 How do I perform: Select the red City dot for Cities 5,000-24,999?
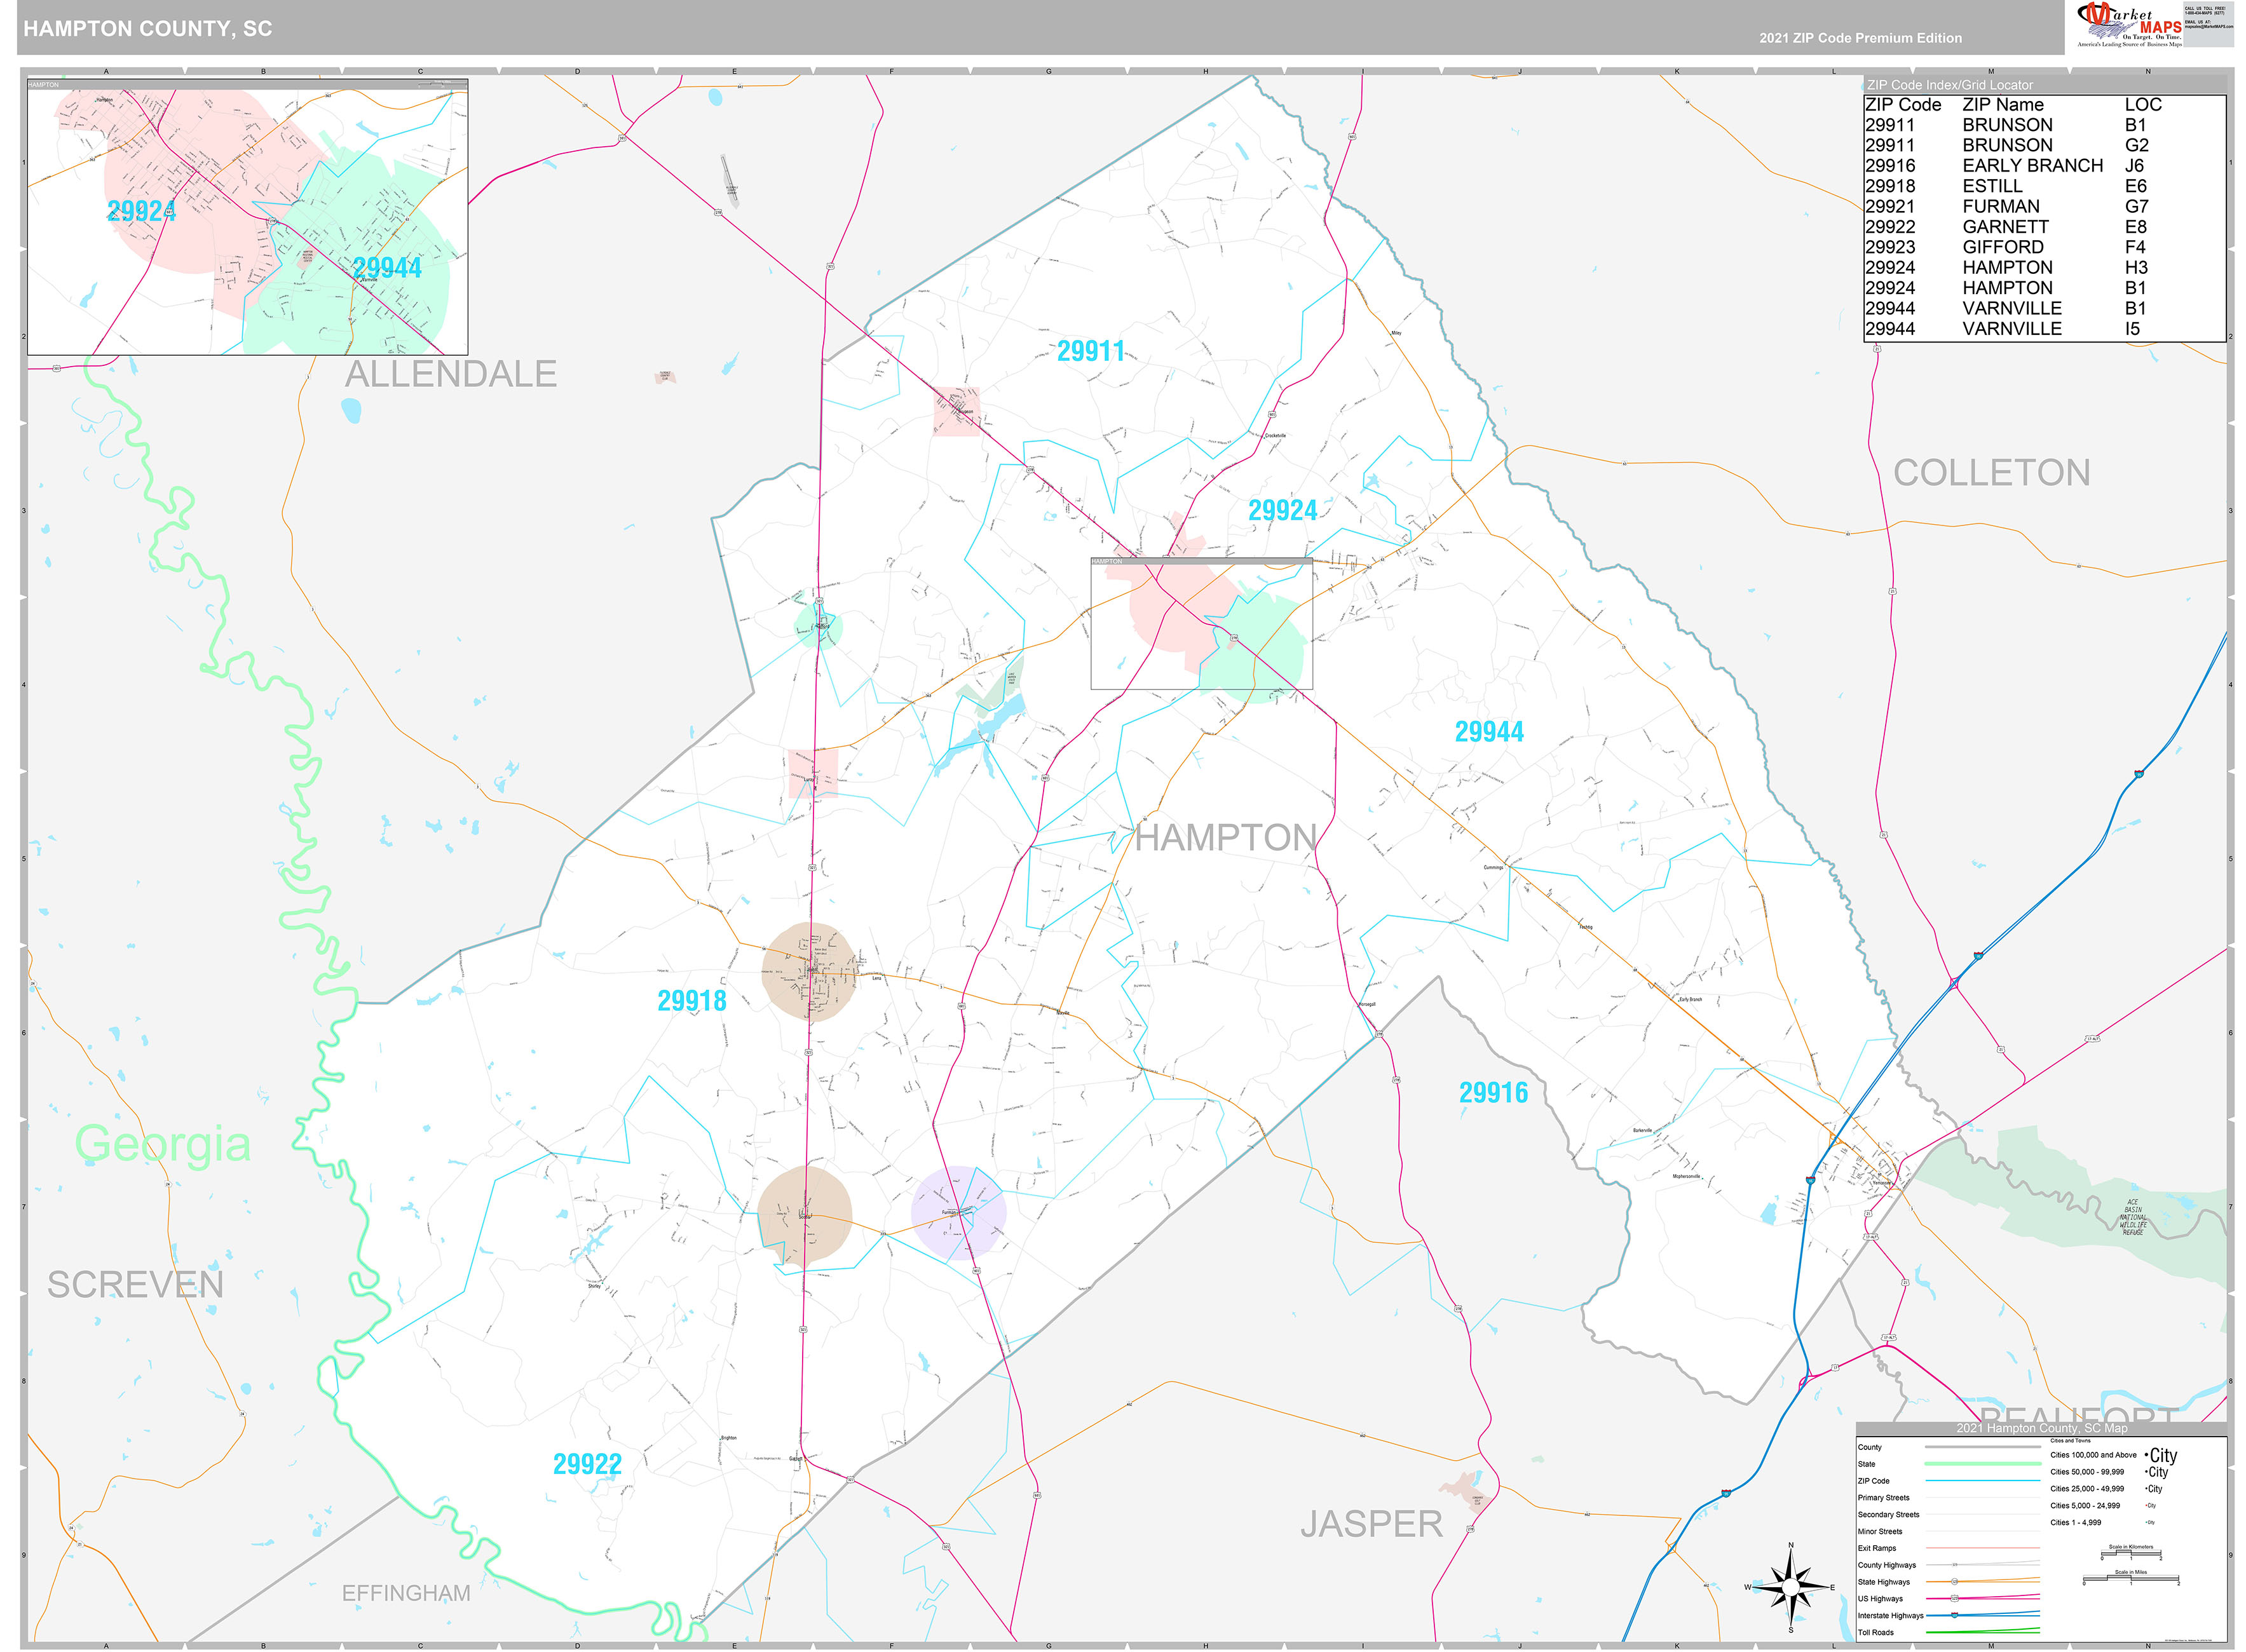2146,1506
